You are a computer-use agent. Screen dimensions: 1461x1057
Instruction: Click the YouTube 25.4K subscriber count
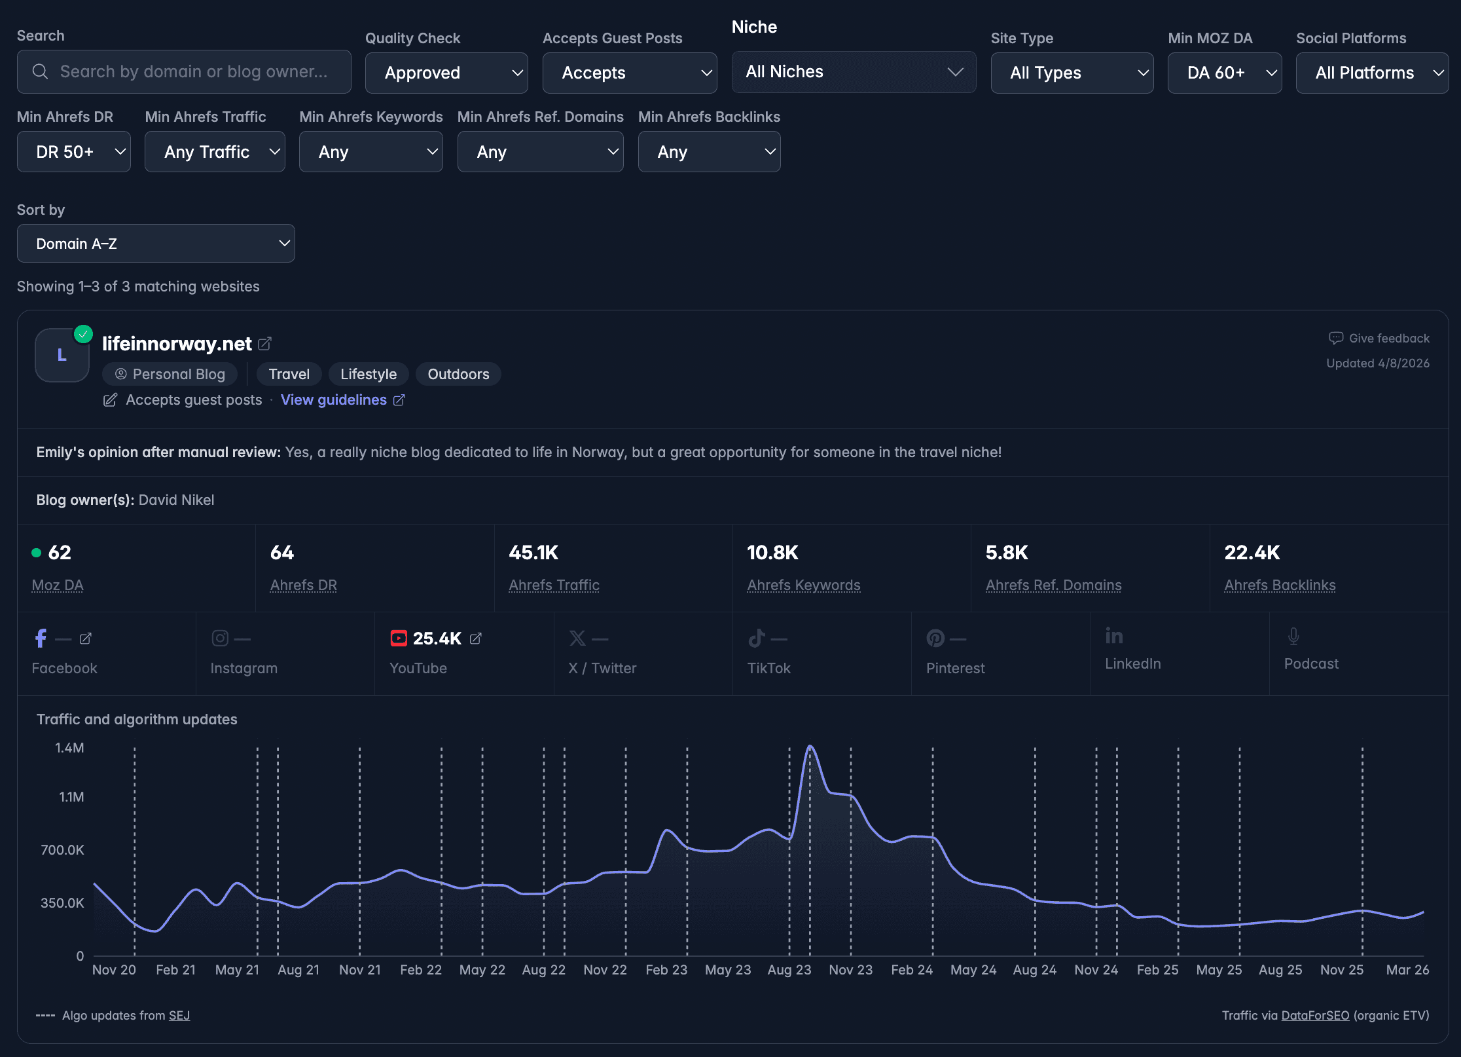pos(437,639)
